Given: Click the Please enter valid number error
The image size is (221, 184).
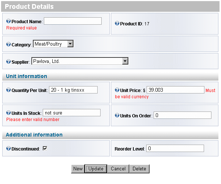Looking at the screenshot, I should [x=33, y=120].
